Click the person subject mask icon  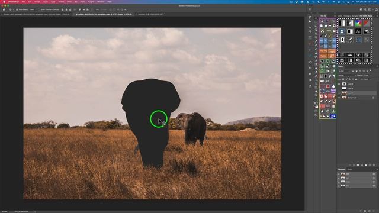click(342, 31)
